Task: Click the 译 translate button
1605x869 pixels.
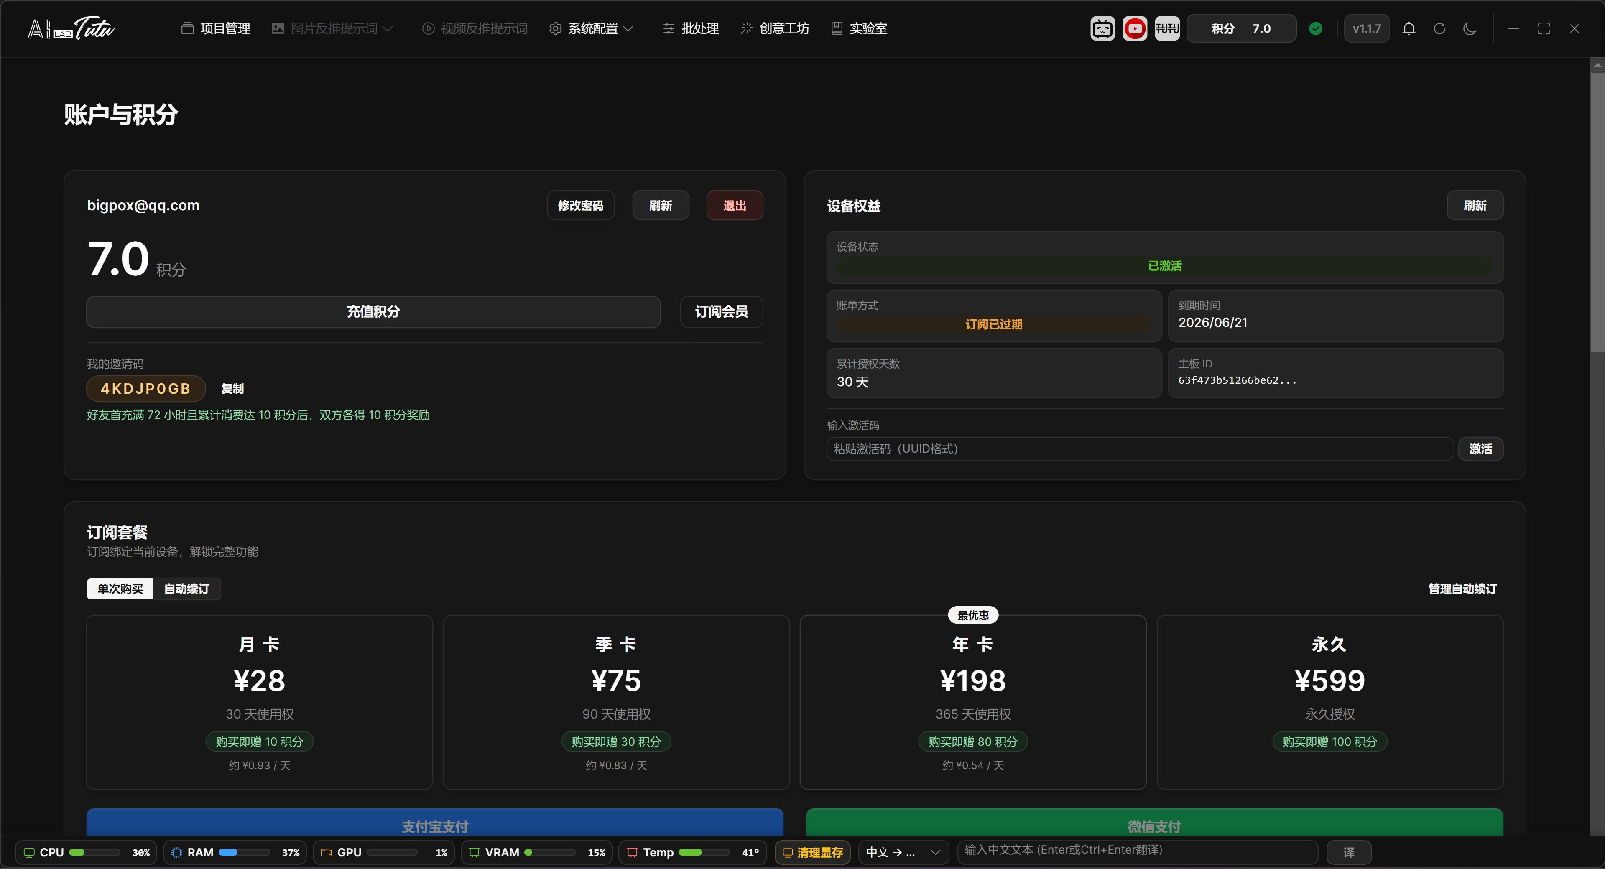Action: click(x=1349, y=852)
